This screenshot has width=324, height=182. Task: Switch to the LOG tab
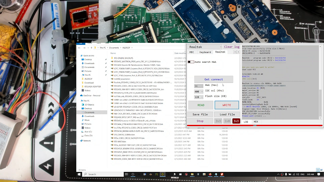[246, 122]
